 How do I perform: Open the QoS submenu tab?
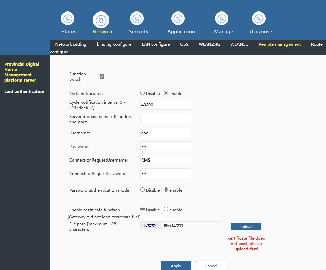[x=184, y=44]
